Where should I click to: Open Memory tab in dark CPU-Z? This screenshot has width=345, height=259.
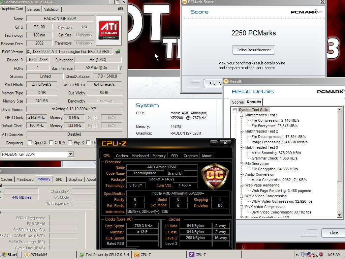(159, 156)
